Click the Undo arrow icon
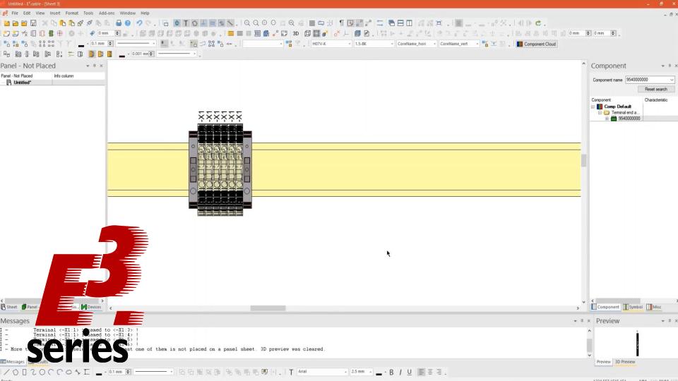Image resolution: width=678 pixels, height=381 pixels. pyautogui.click(x=139, y=23)
